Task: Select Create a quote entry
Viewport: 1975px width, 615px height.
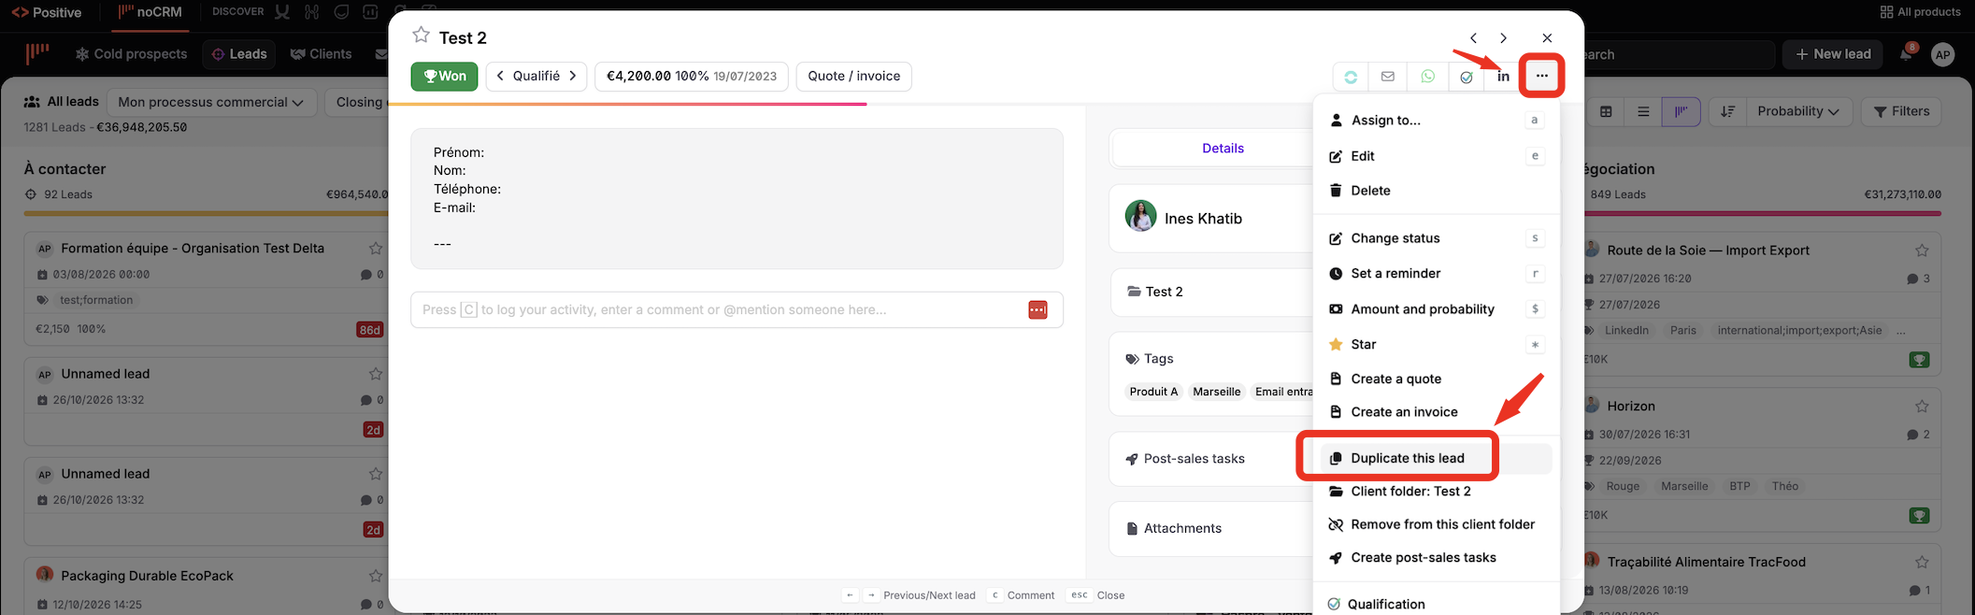Action: coord(1436,379)
